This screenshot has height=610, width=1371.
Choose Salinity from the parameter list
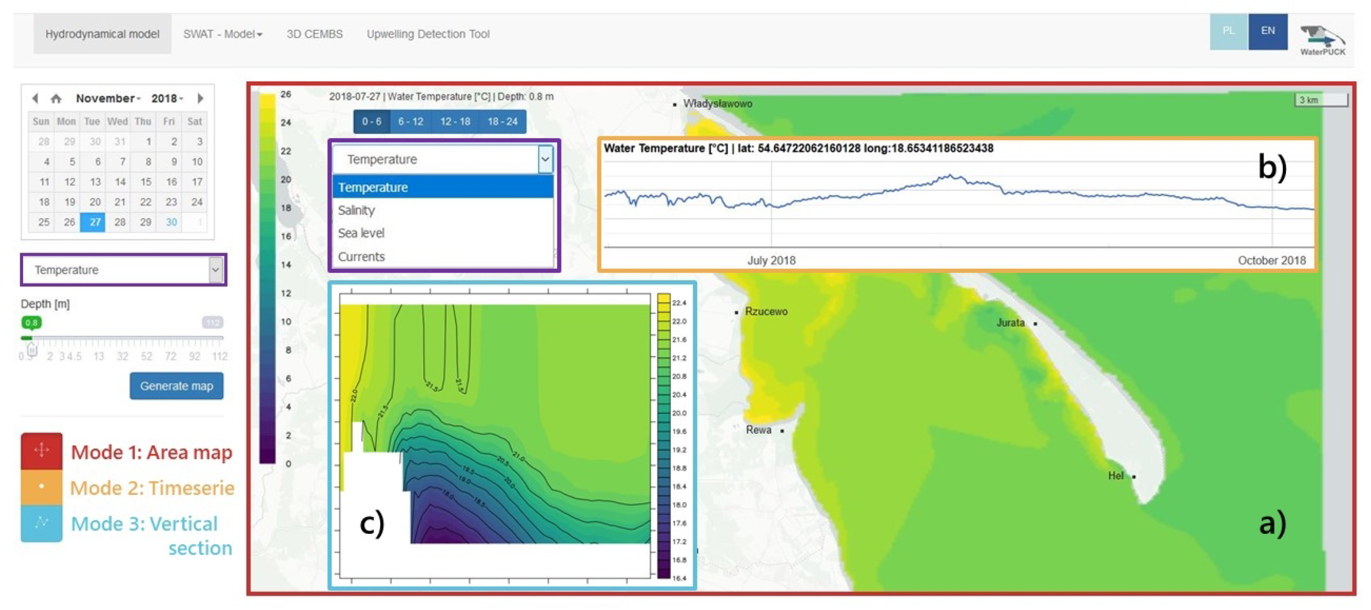tap(356, 210)
